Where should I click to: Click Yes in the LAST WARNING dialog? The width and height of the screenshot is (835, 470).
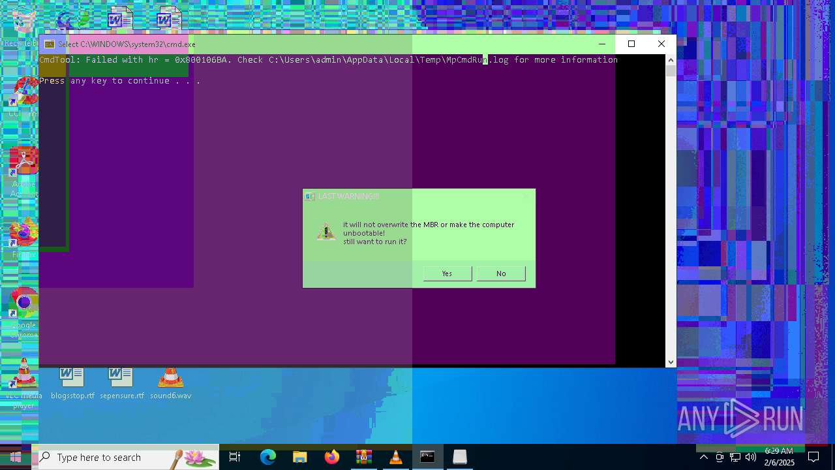tap(447, 274)
